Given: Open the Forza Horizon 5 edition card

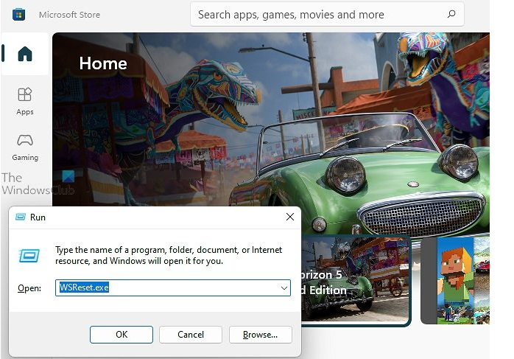Looking at the screenshot, I should click(356, 281).
